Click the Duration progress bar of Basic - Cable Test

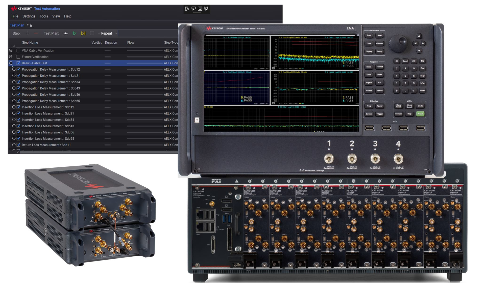tap(108, 63)
